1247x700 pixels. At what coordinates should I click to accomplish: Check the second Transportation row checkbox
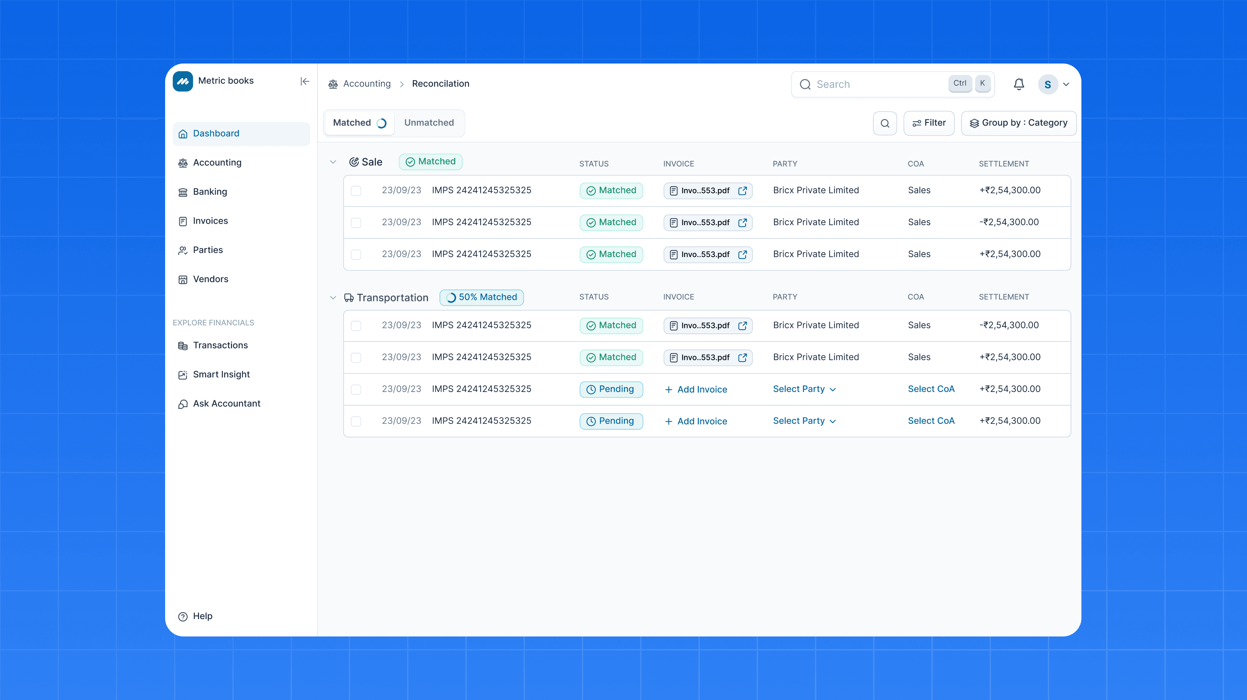(x=356, y=358)
